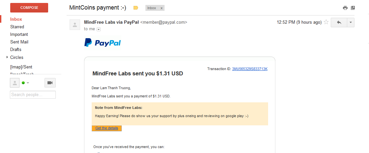The image size is (369, 153).
Task: Open the Inbox folder
Action: click(16, 19)
